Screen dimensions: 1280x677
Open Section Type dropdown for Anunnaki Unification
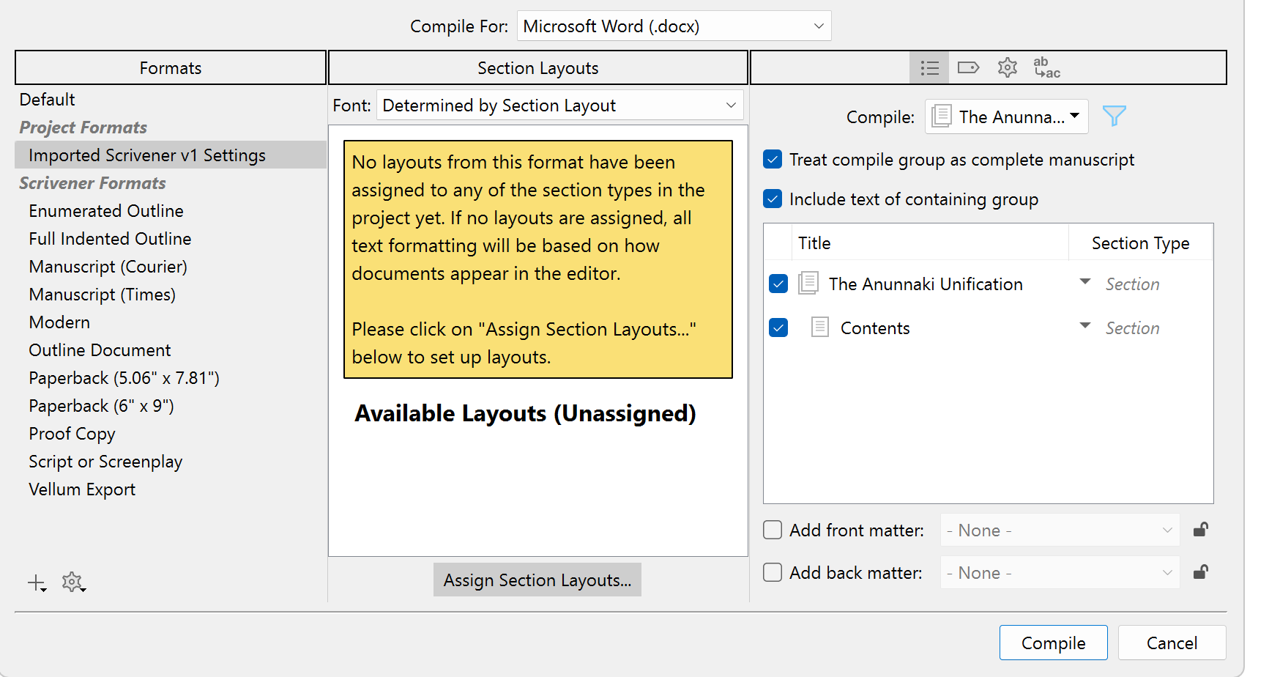1085,282
